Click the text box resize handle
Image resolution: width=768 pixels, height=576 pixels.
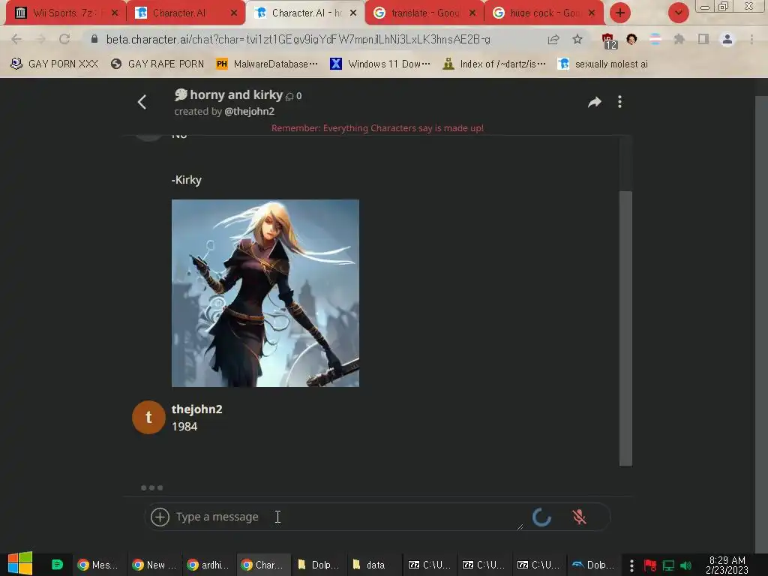(x=520, y=526)
